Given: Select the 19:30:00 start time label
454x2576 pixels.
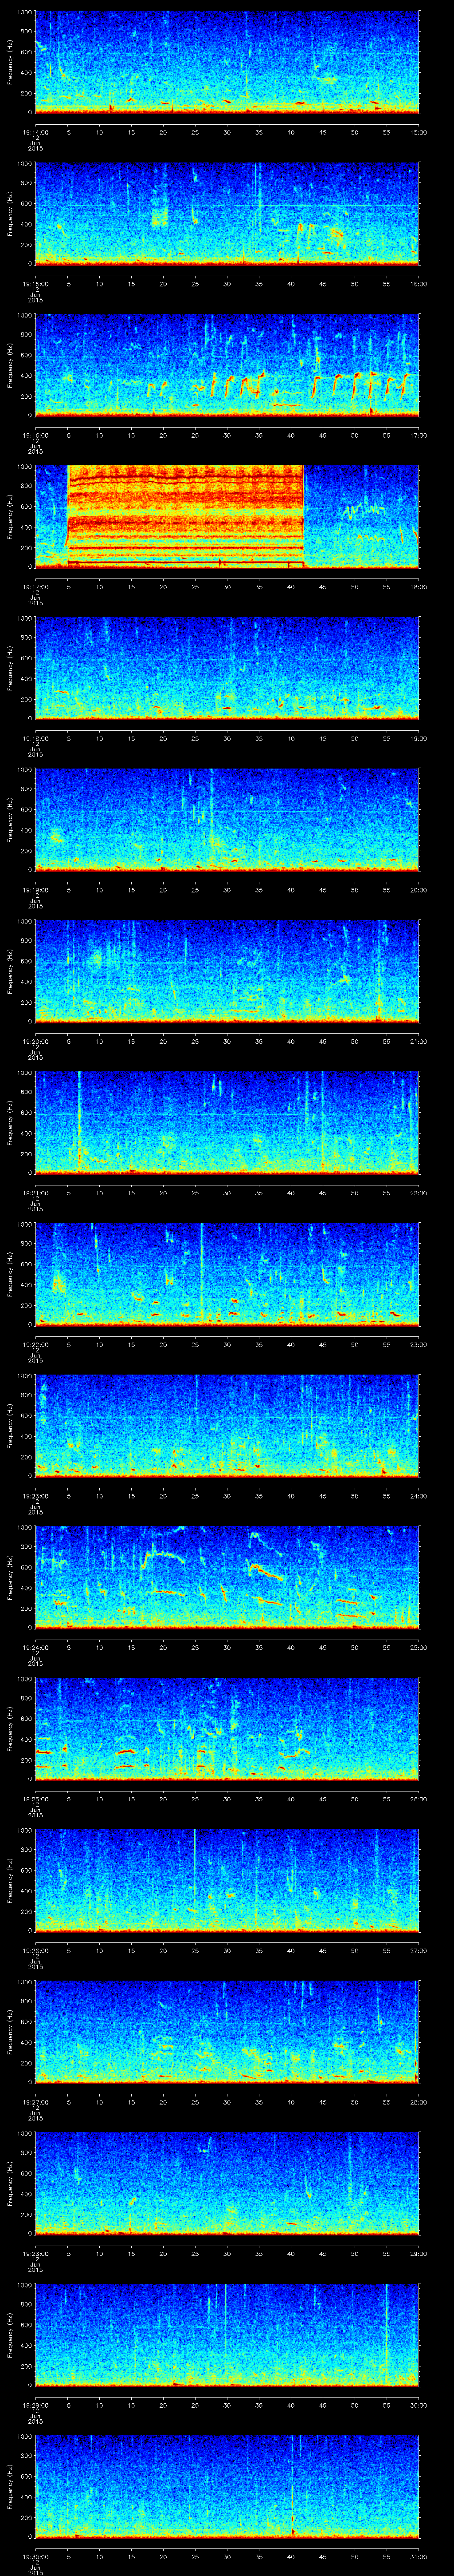Looking at the screenshot, I should (x=36, y=2556).
